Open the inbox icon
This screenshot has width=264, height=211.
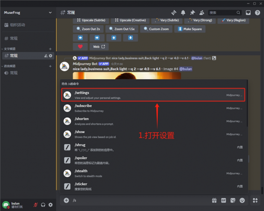coord(248,13)
